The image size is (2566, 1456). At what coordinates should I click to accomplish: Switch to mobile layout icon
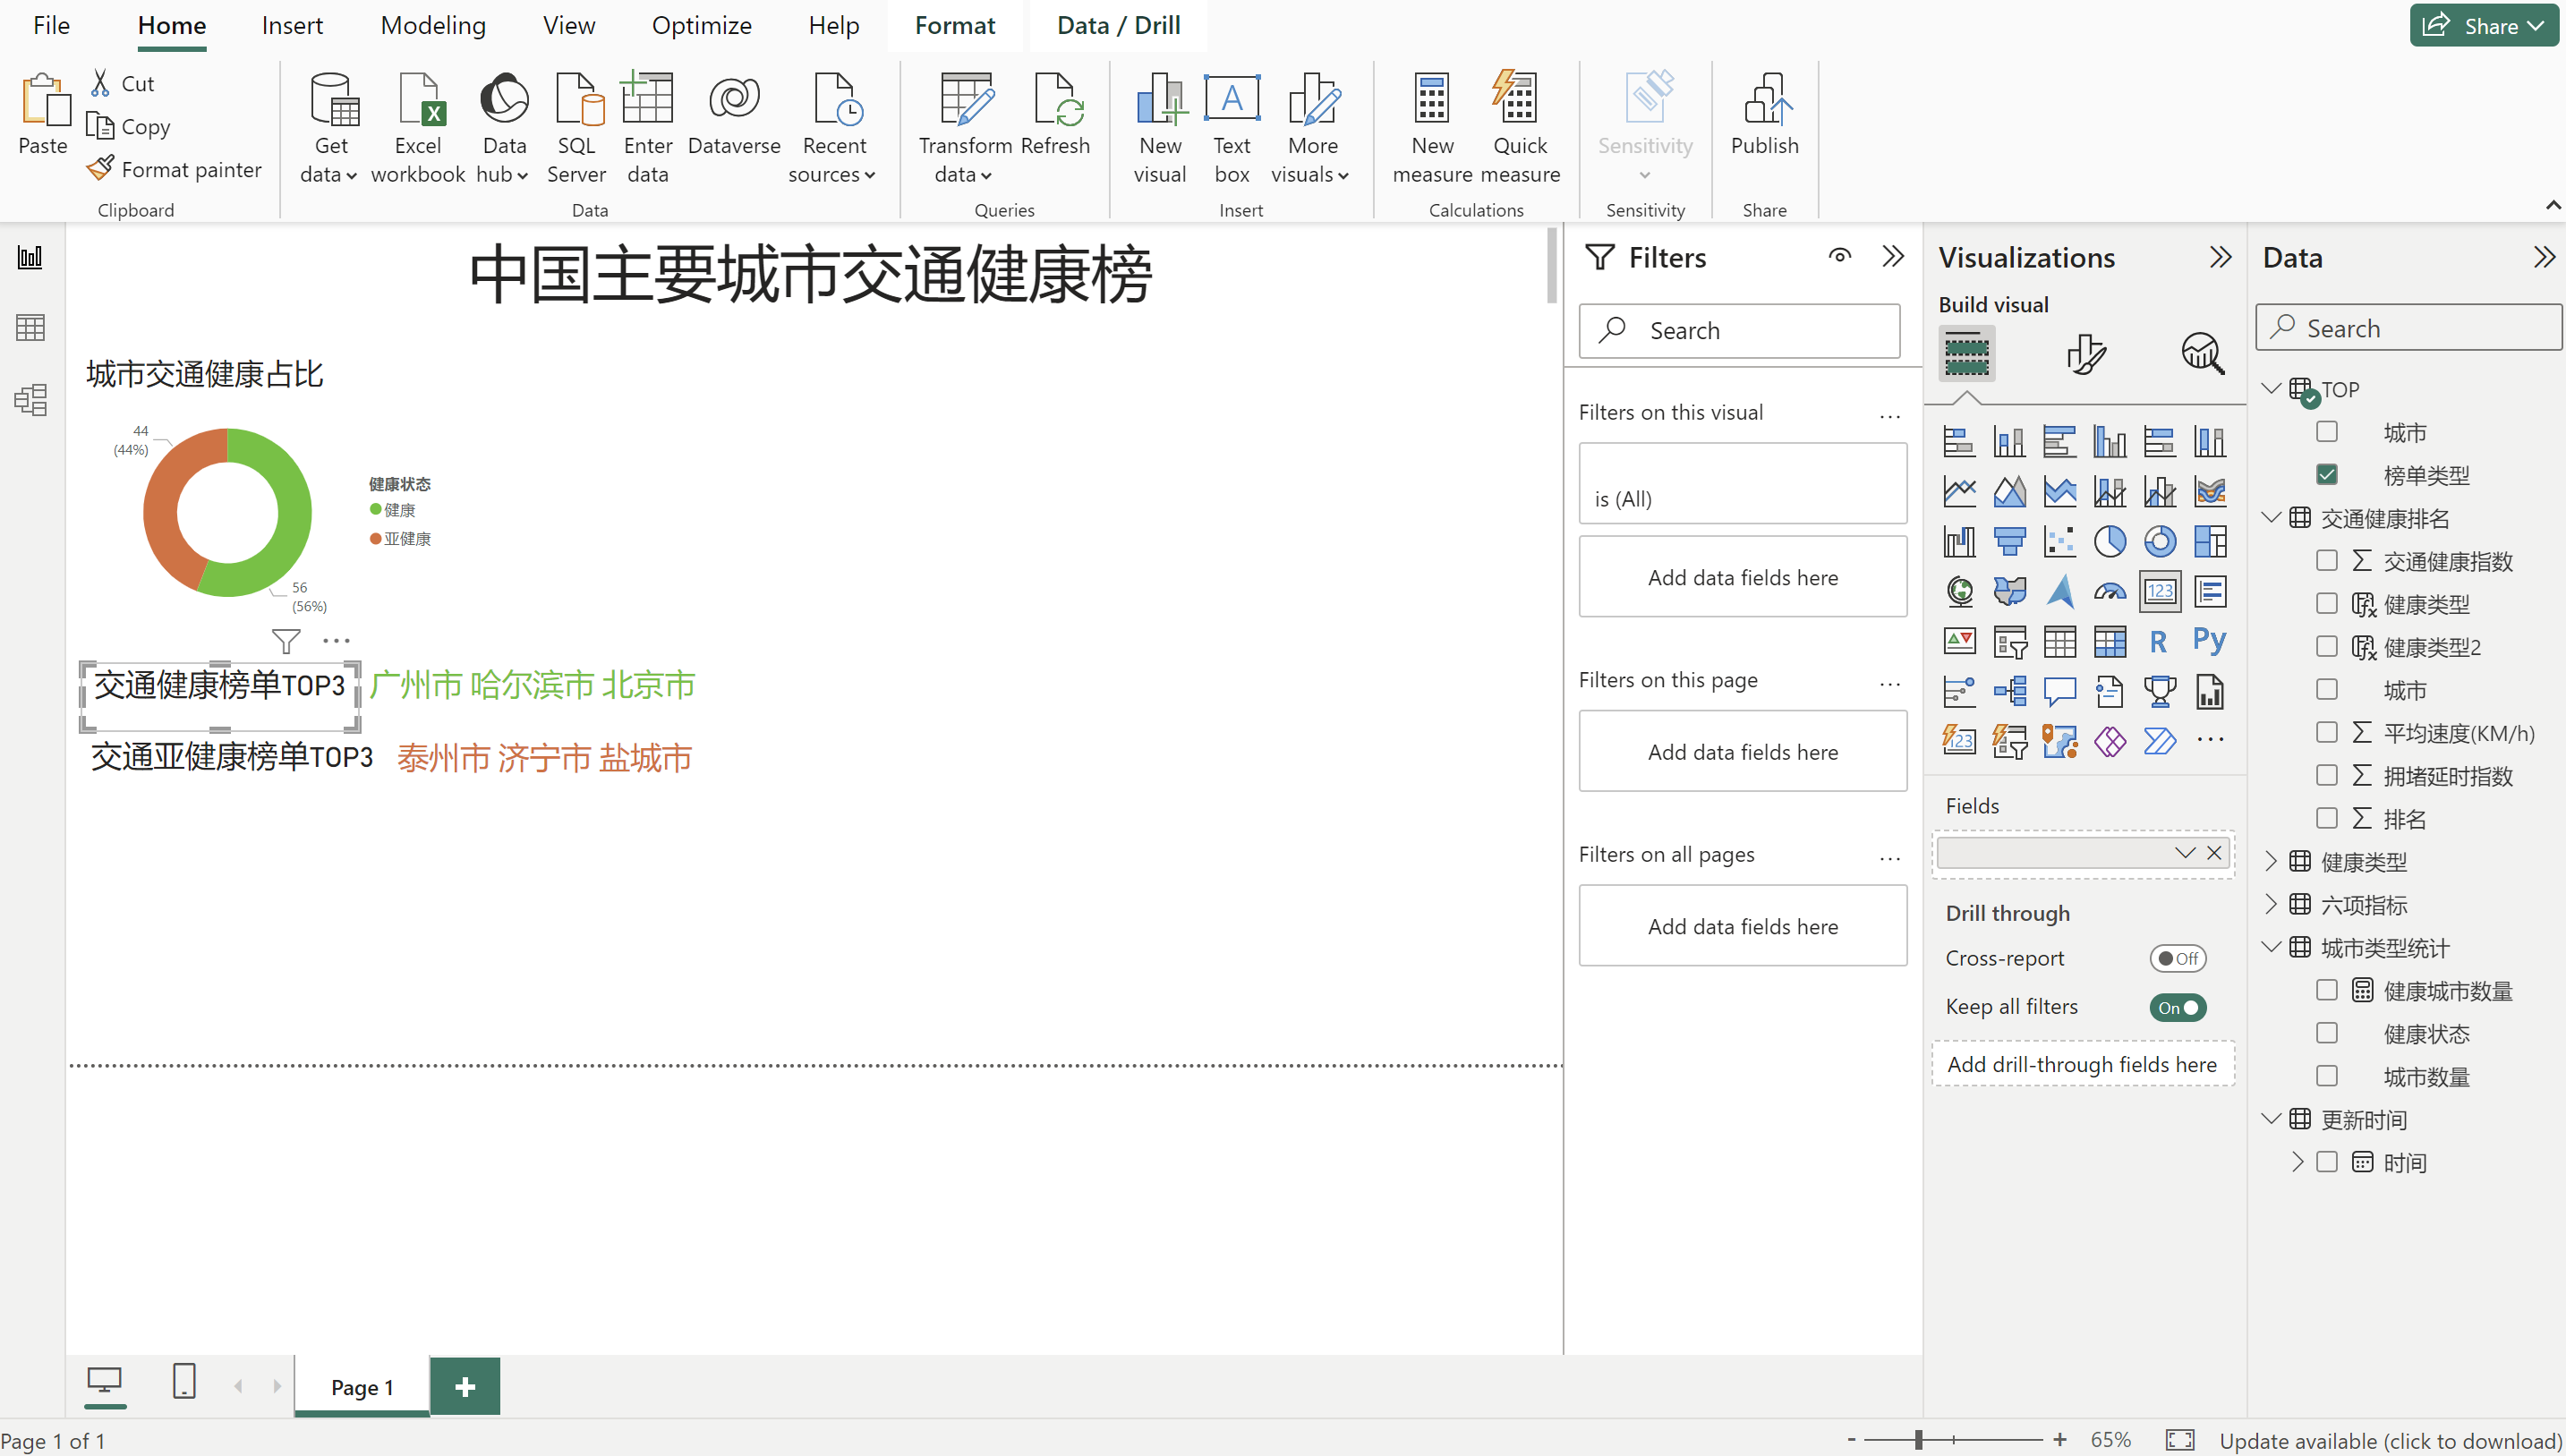click(x=184, y=1381)
